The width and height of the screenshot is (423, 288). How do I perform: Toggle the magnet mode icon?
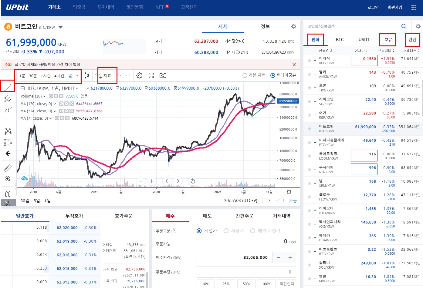coord(8,194)
